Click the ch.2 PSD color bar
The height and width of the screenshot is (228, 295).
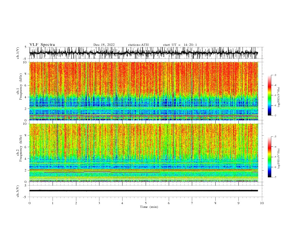coord(269,157)
